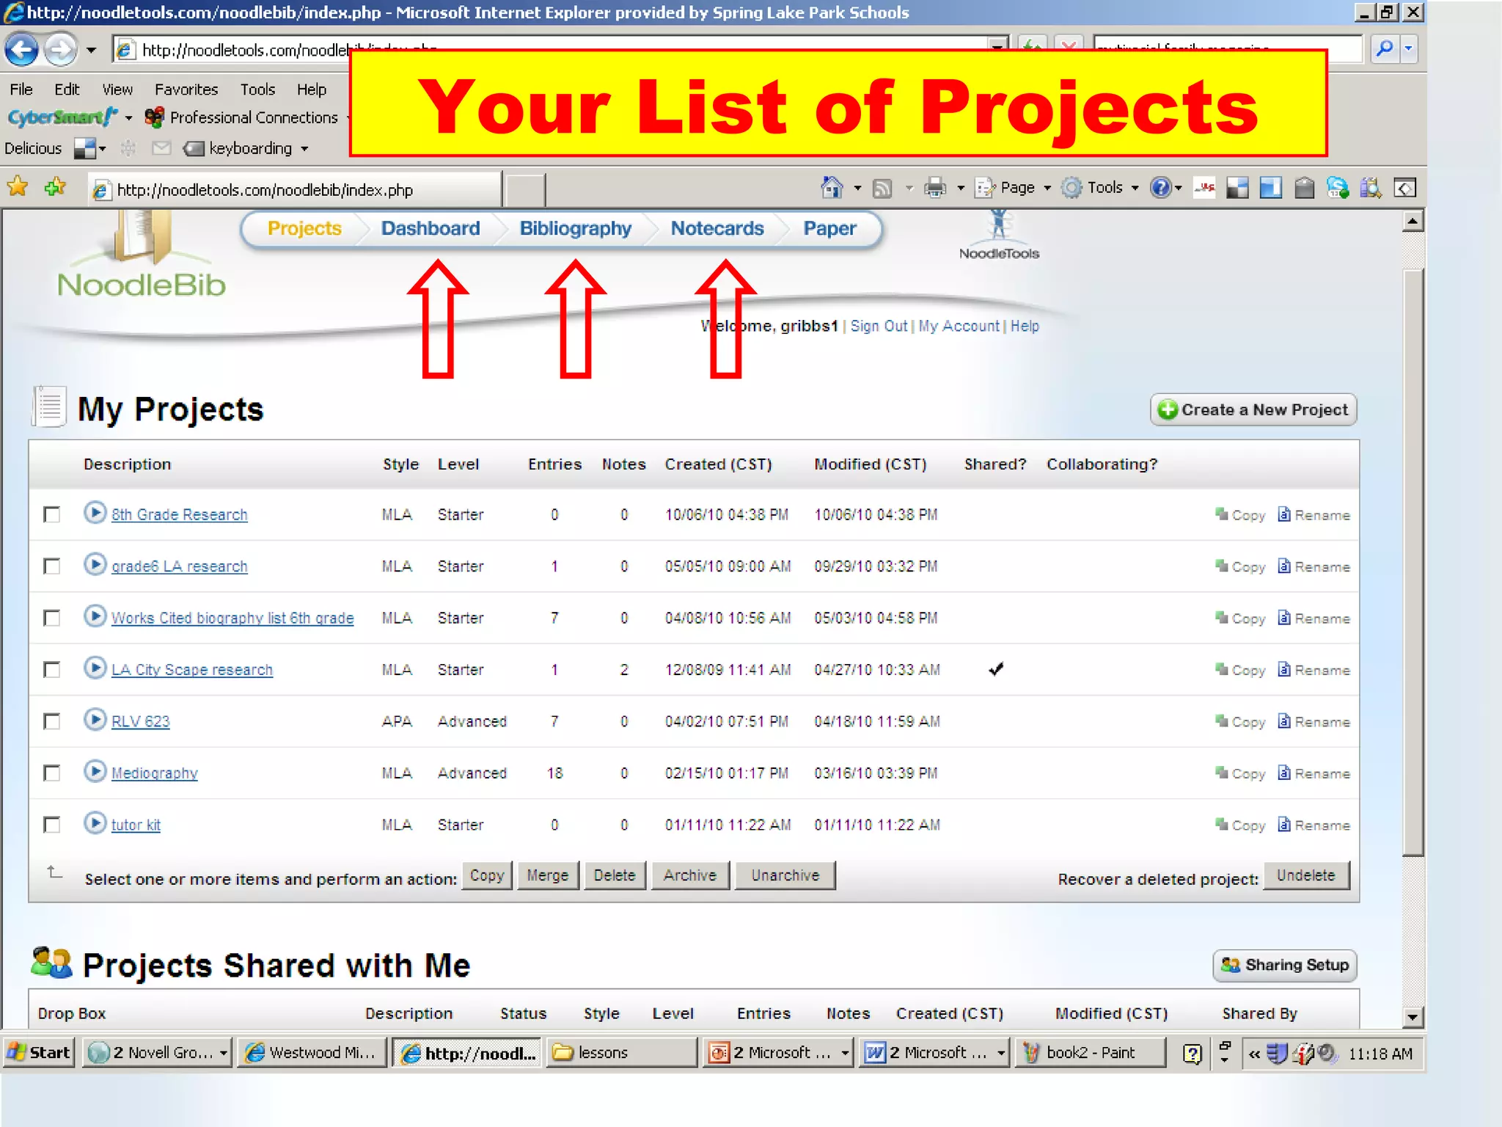
Task: Open search provider dropdown arrow
Action: point(1408,49)
